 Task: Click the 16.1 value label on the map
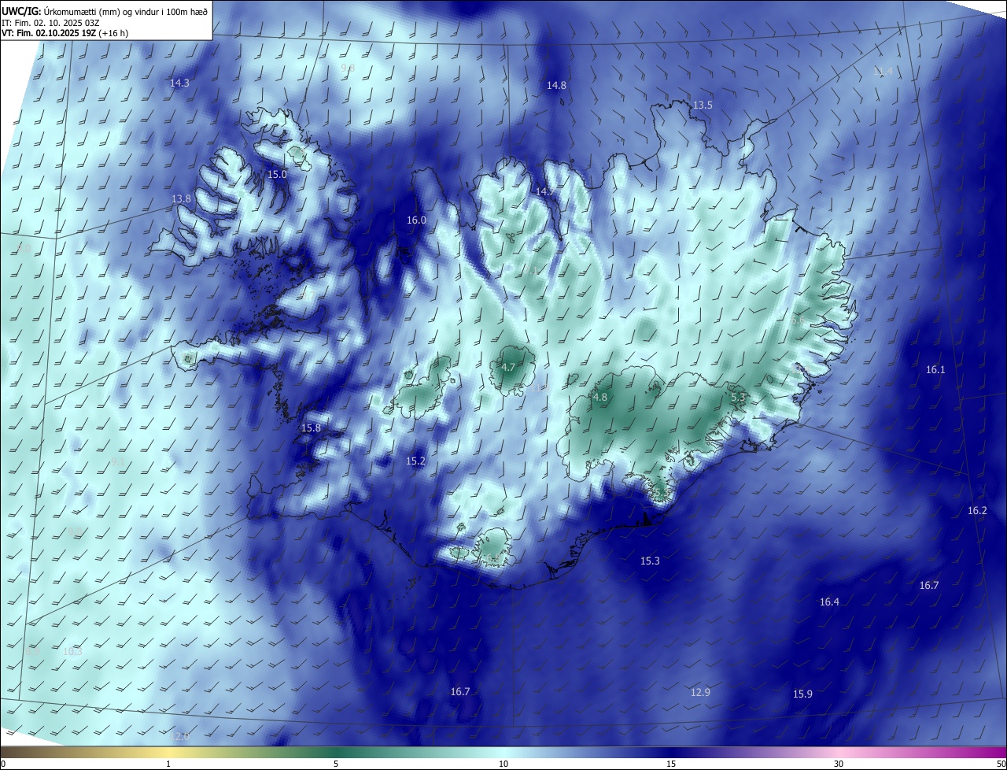[x=935, y=369]
